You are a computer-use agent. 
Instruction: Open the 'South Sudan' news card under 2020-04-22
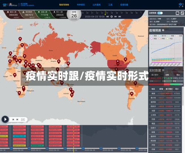[55, 126]
